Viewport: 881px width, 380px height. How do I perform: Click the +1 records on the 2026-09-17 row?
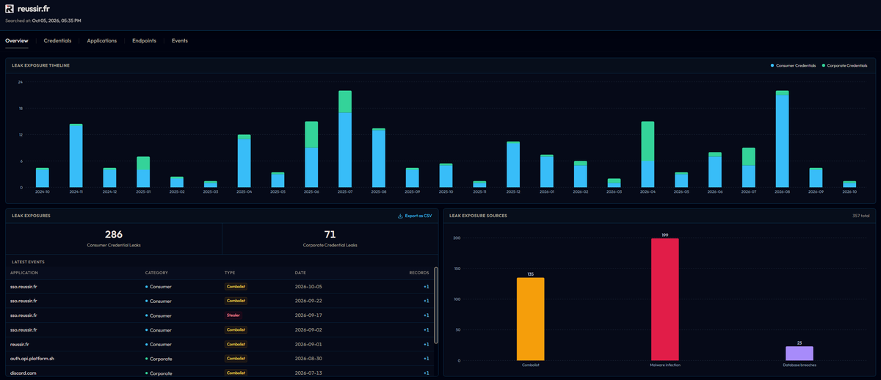click(426, 315)
